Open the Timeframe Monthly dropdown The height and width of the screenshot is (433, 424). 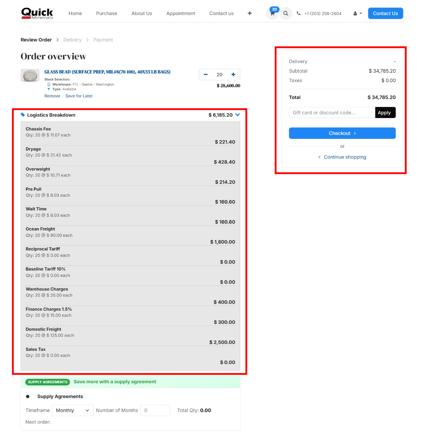coord(72,410)
